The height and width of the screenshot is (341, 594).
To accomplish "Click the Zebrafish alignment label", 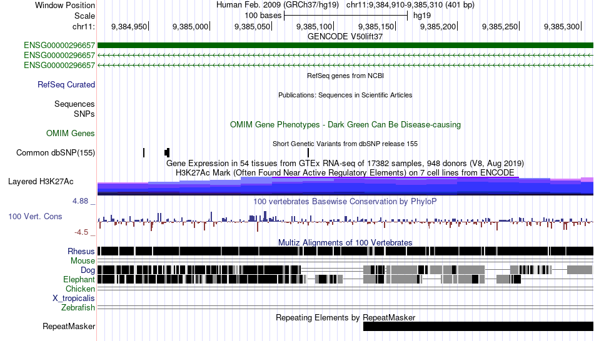I will pos(78,307).
